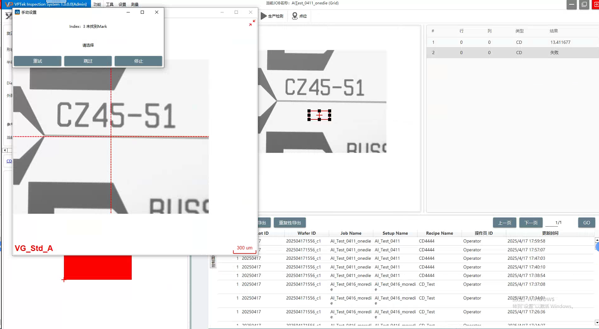Click the crossed tools icon in the left panel
The height and width of the screenshot is (329, 599).
pos(9,16)
